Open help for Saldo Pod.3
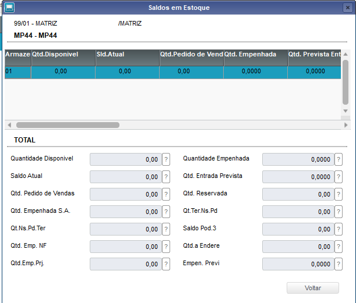 [339, 229]
